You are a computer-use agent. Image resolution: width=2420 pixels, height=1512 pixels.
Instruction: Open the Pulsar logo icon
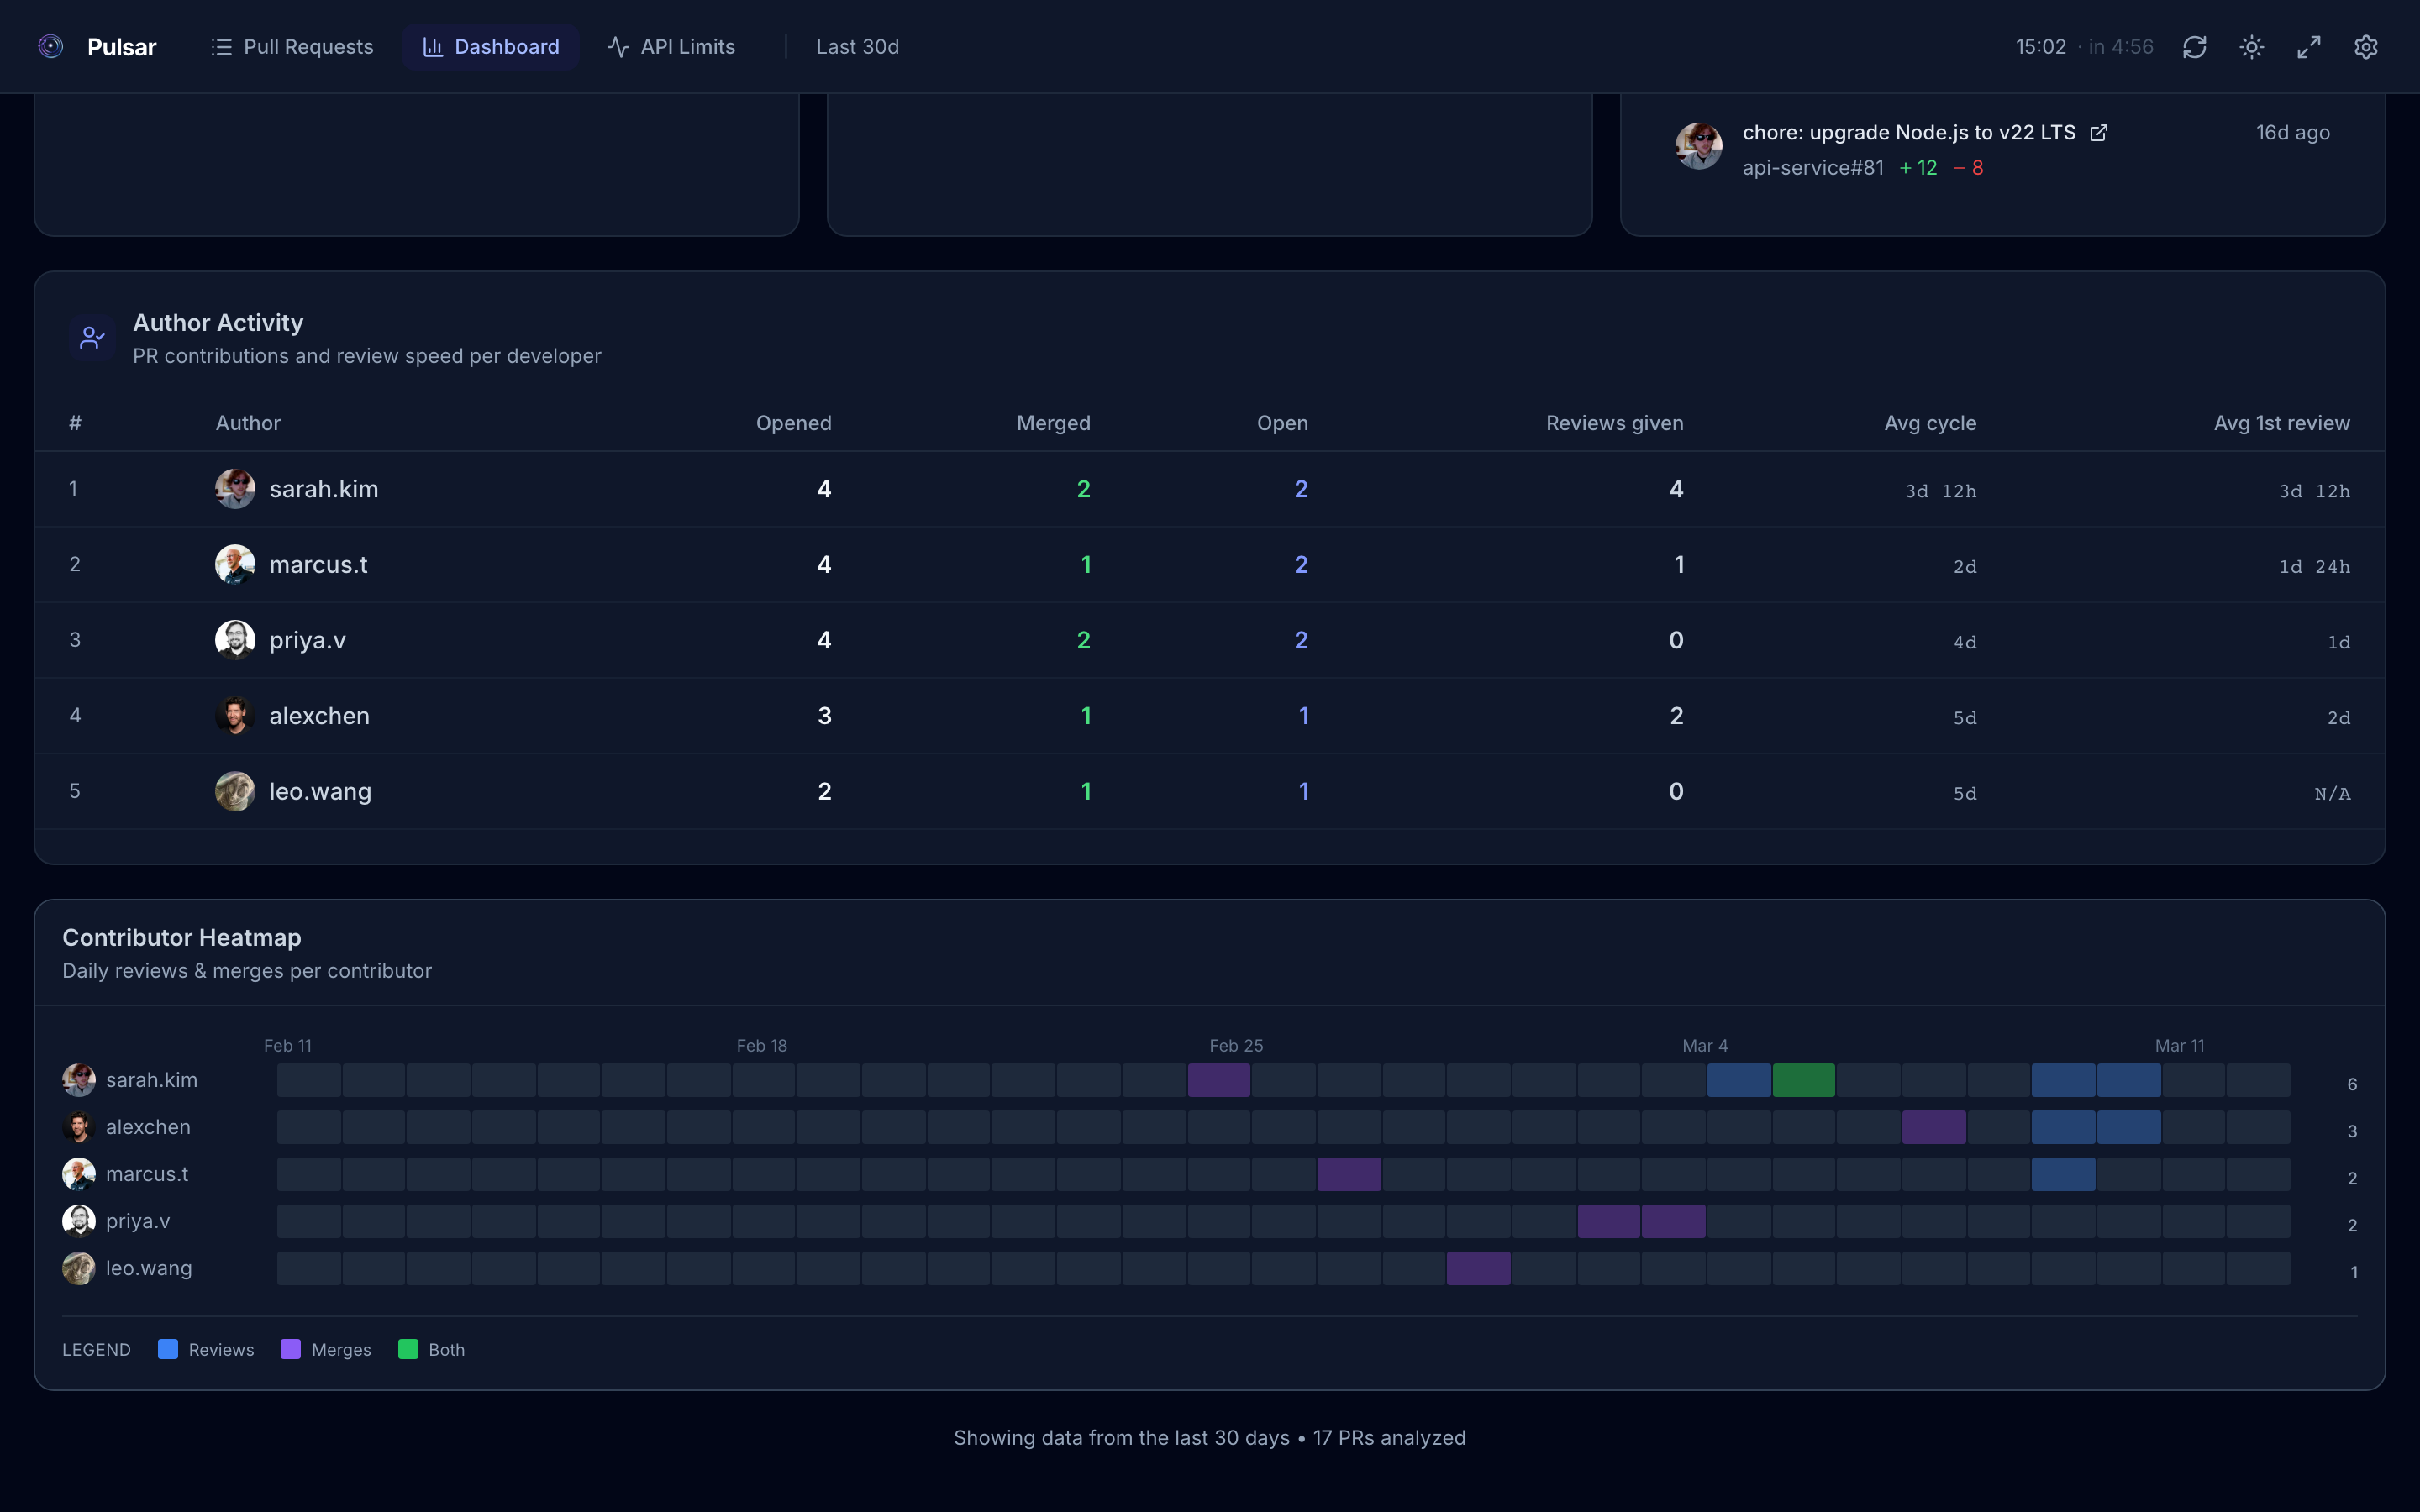coord(51,46)
